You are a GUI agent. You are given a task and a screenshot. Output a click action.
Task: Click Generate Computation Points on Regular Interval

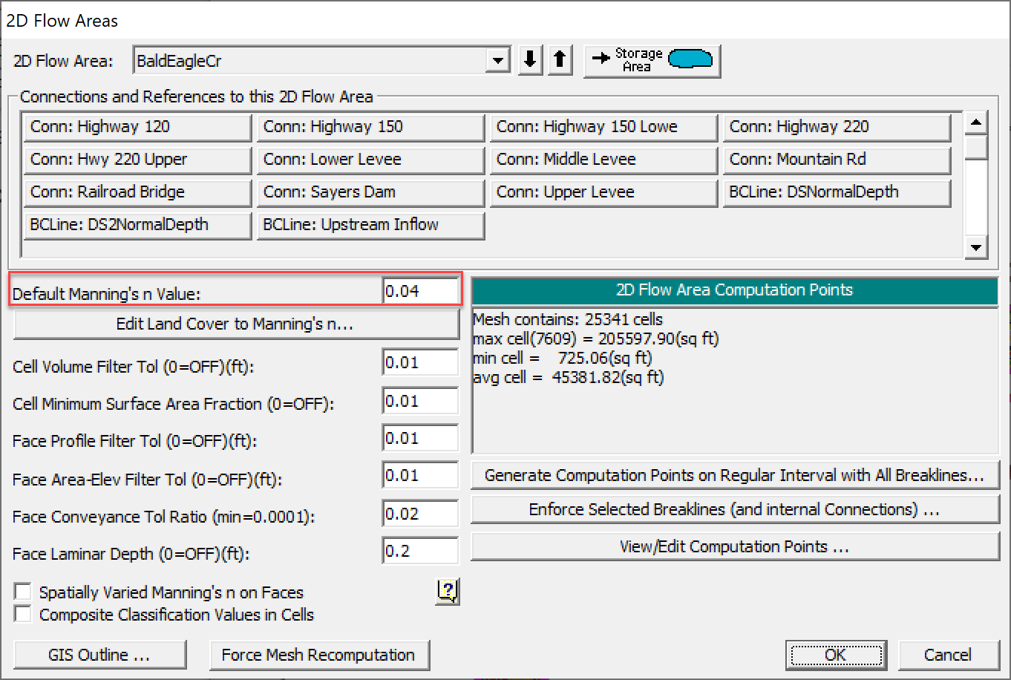pyautogui.click(x=734, y=475)
